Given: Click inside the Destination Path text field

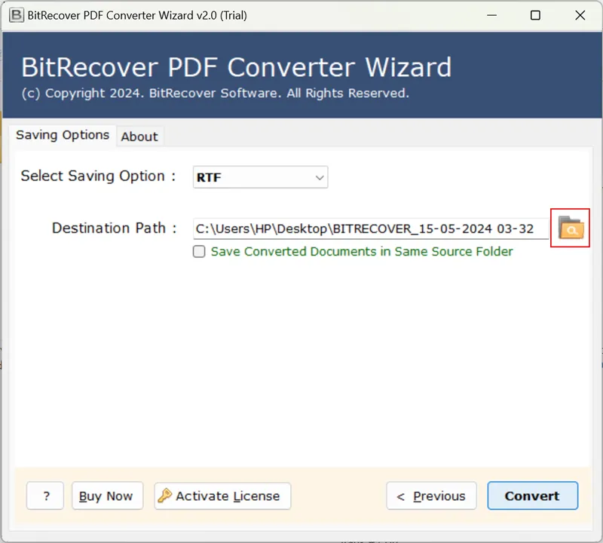Looking at the screenshot, I should click(x=371, y=229).
